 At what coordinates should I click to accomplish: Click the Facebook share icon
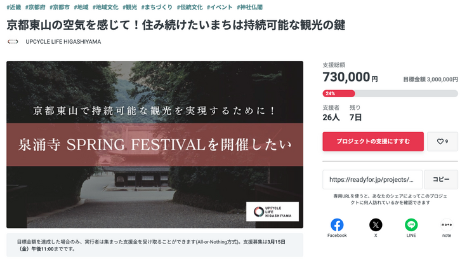pos(337,225)
